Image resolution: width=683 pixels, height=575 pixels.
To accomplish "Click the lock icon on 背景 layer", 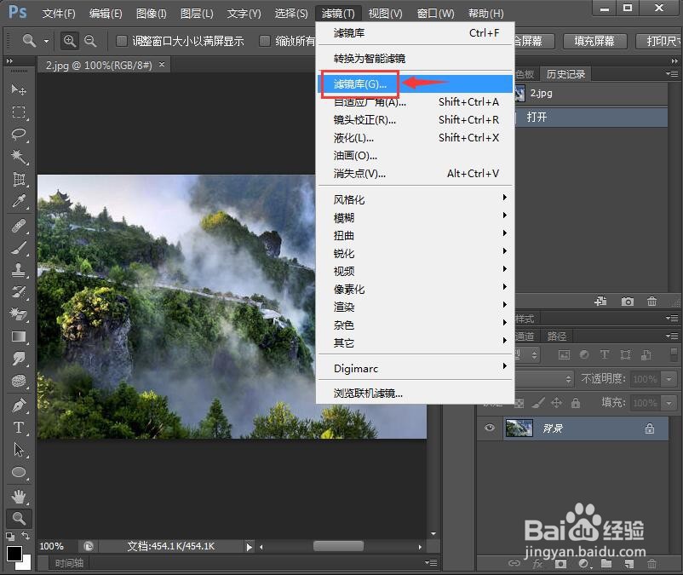I will point(650,428).
